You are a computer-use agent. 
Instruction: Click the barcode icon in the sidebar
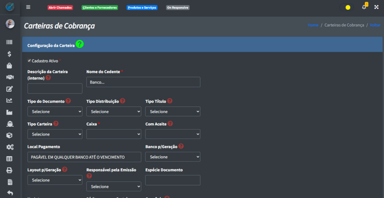(9, 42)
